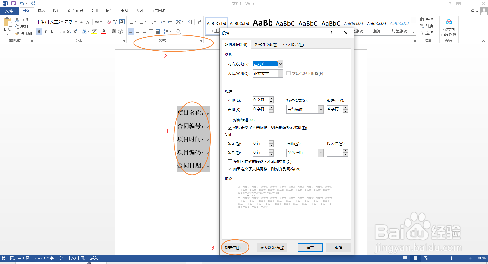The image size is (488, 264).
Task: Justify text alignment icon
Action: click(x=151, y=31)
